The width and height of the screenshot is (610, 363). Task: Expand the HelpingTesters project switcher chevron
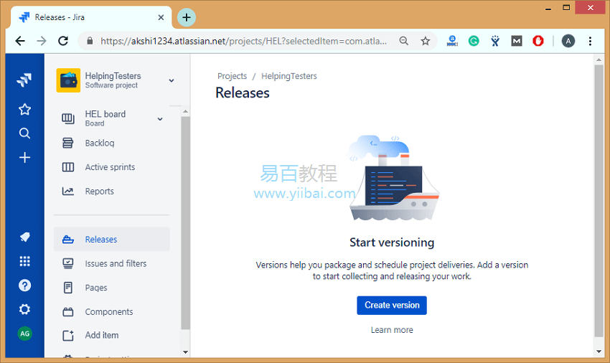[172, 80]
